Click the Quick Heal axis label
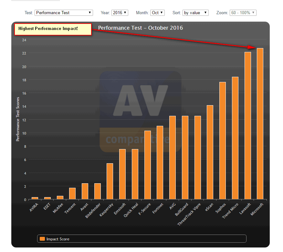This screenshot has height=252, width=283. click(131, 210)
